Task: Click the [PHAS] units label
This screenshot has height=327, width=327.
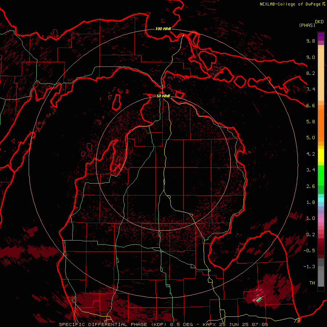Action: point(307,25)
